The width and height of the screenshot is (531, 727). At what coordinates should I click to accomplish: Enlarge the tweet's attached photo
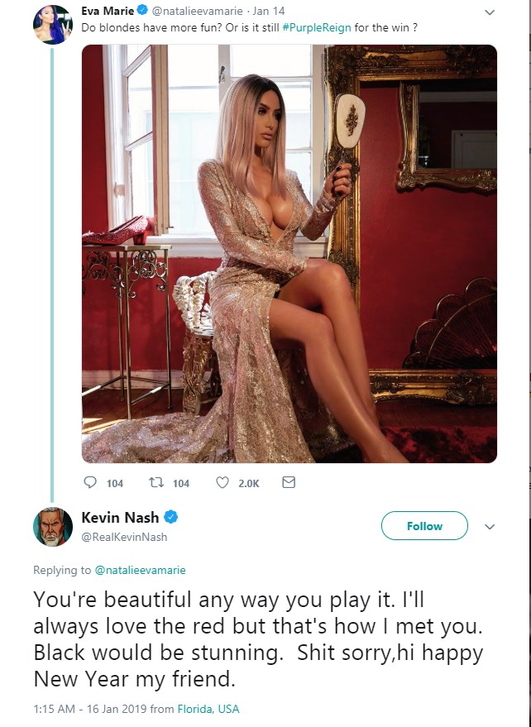click(289, 254)
